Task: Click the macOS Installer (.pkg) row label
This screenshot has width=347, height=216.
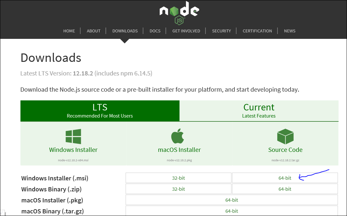Action: 52,200
